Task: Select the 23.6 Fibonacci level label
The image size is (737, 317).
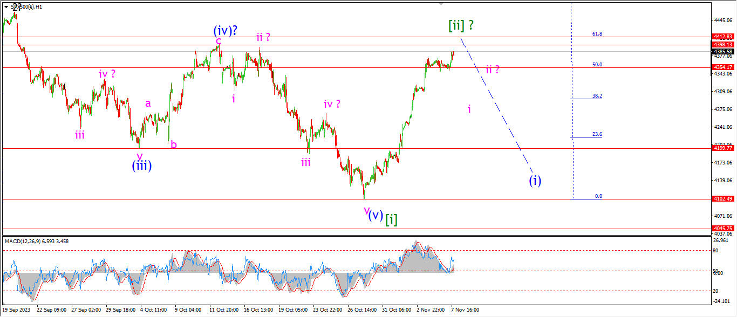Action: 597,134
